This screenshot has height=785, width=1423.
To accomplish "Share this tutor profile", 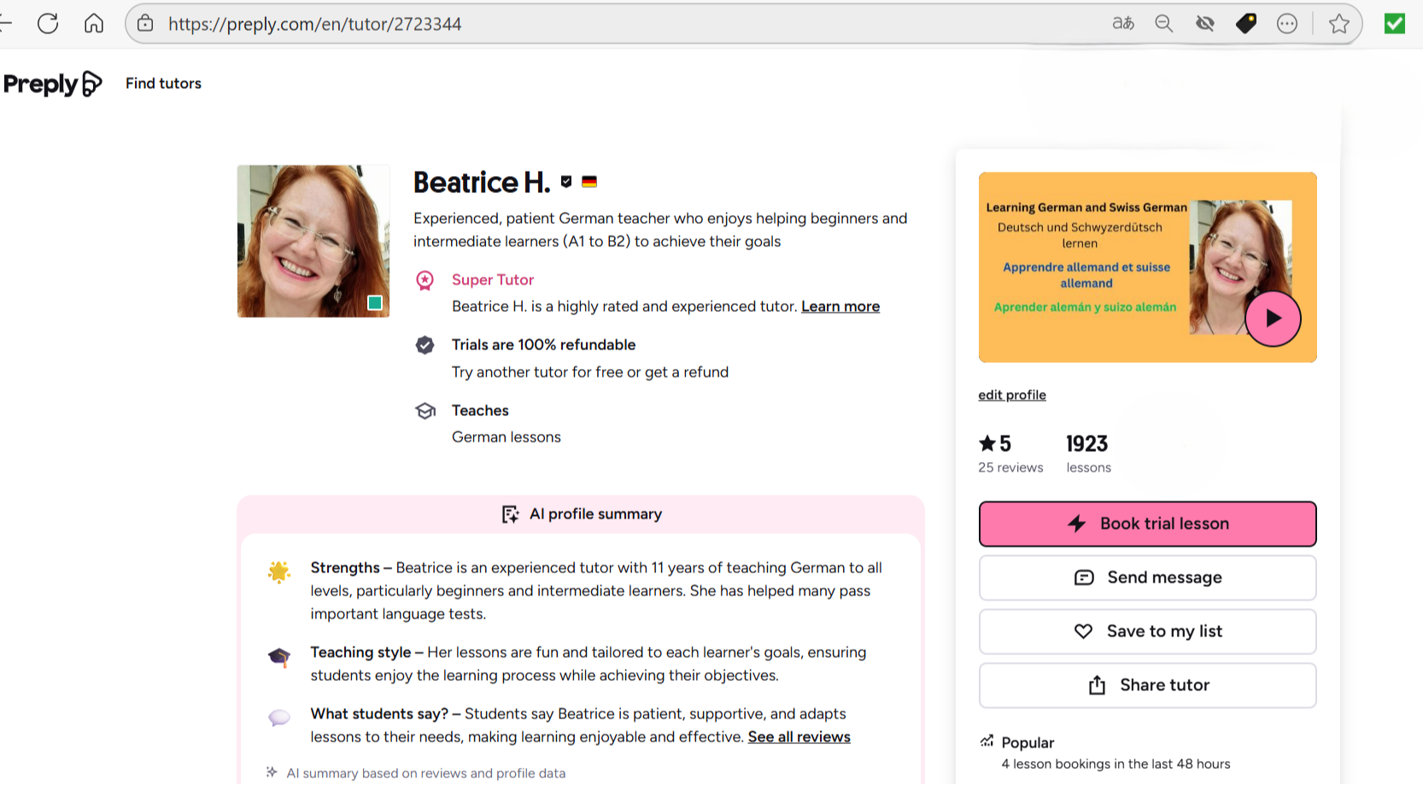I will (1147, 685).
